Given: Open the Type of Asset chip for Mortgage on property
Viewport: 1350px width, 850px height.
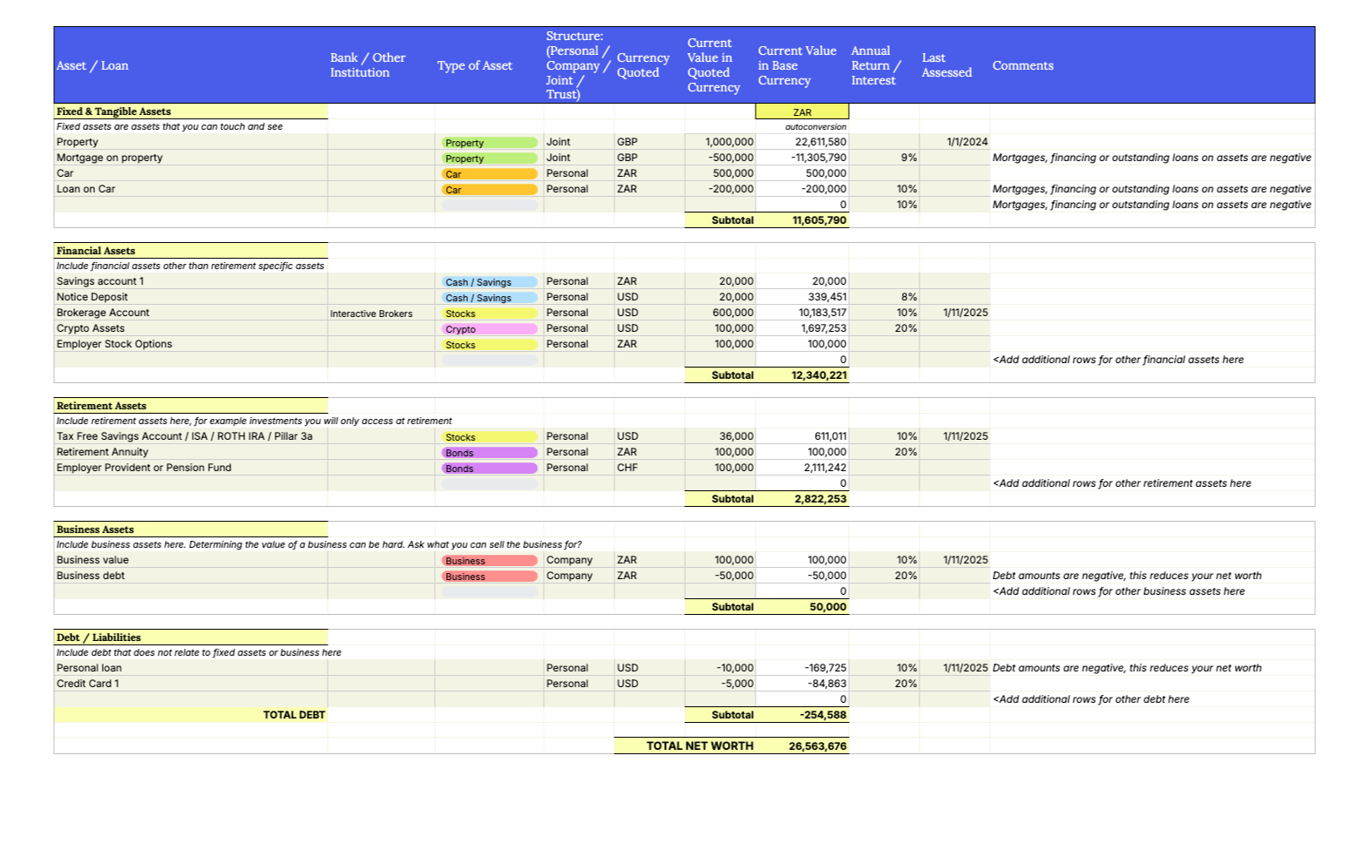Looking at the screenshot, I should (489, 159).
